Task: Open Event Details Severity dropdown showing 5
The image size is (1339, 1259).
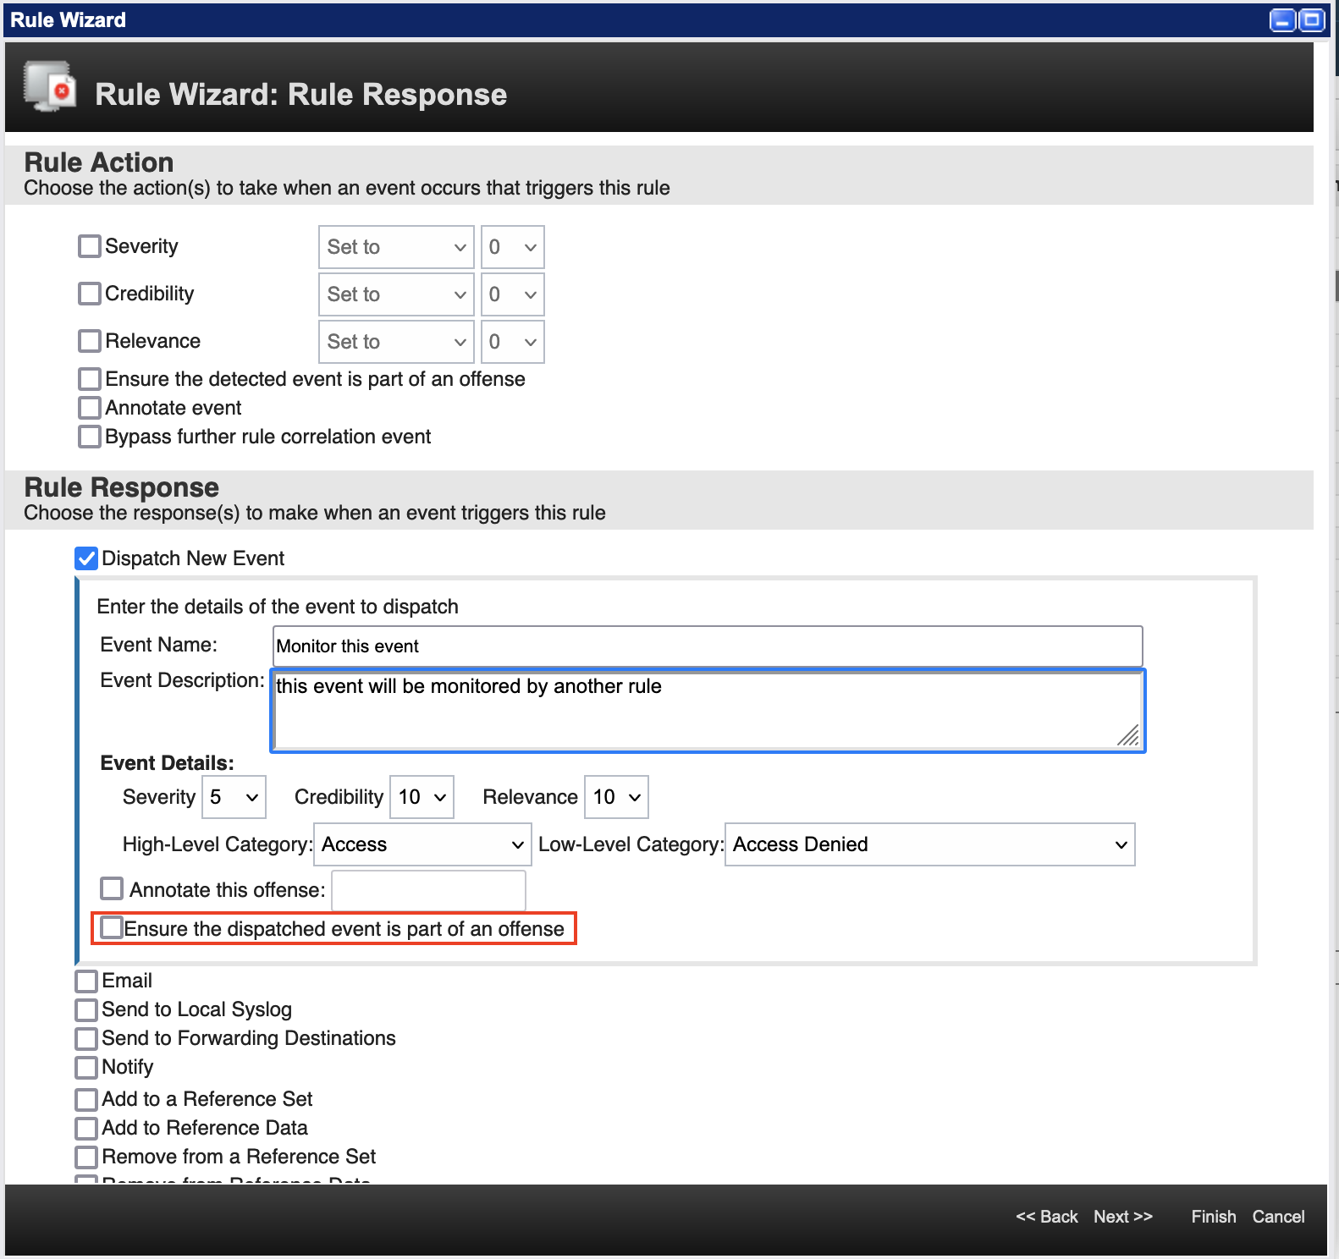Action: (234, 797)
